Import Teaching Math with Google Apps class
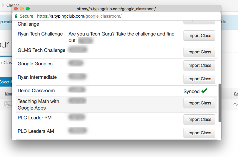The image size is (238, 157). tap(199, 103)
